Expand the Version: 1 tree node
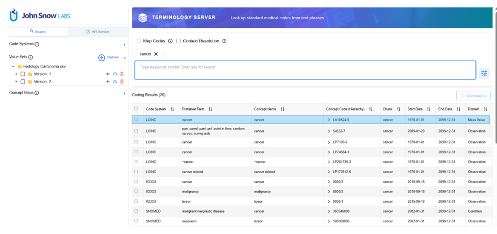This screenshot has height=234, width=497. tap(16, 74)
